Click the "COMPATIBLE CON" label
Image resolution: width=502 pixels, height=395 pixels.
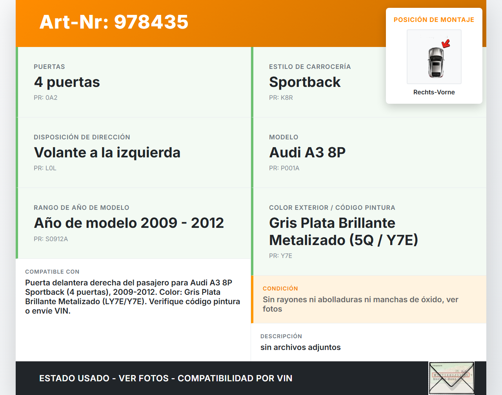click(x=52, y=272)
